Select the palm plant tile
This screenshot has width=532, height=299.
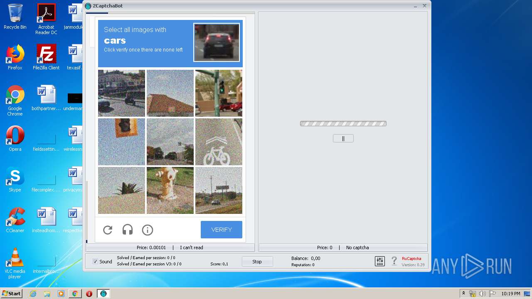pyautogui.click(x=121, y=190)
